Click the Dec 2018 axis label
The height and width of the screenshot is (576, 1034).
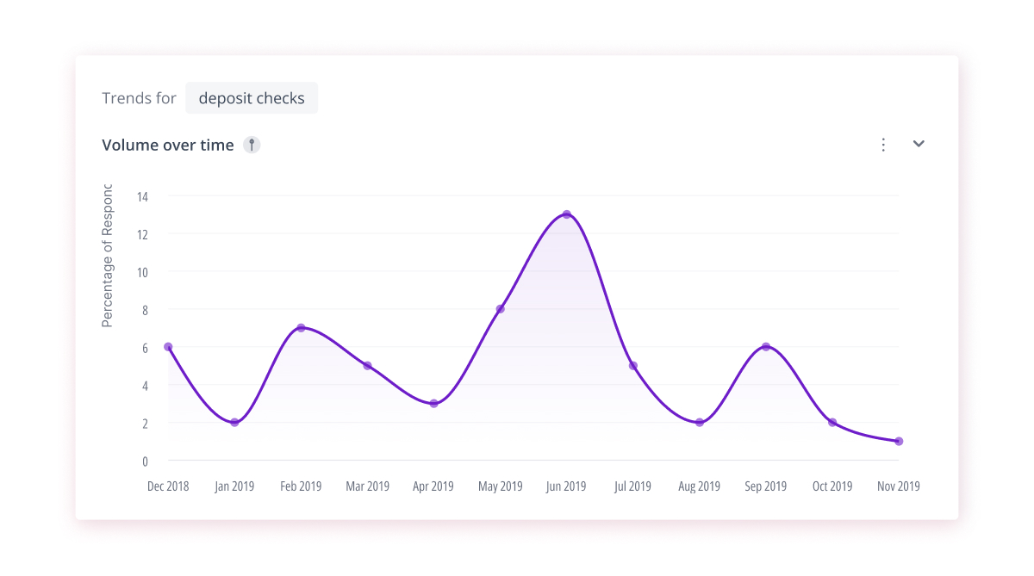[168, 486]
